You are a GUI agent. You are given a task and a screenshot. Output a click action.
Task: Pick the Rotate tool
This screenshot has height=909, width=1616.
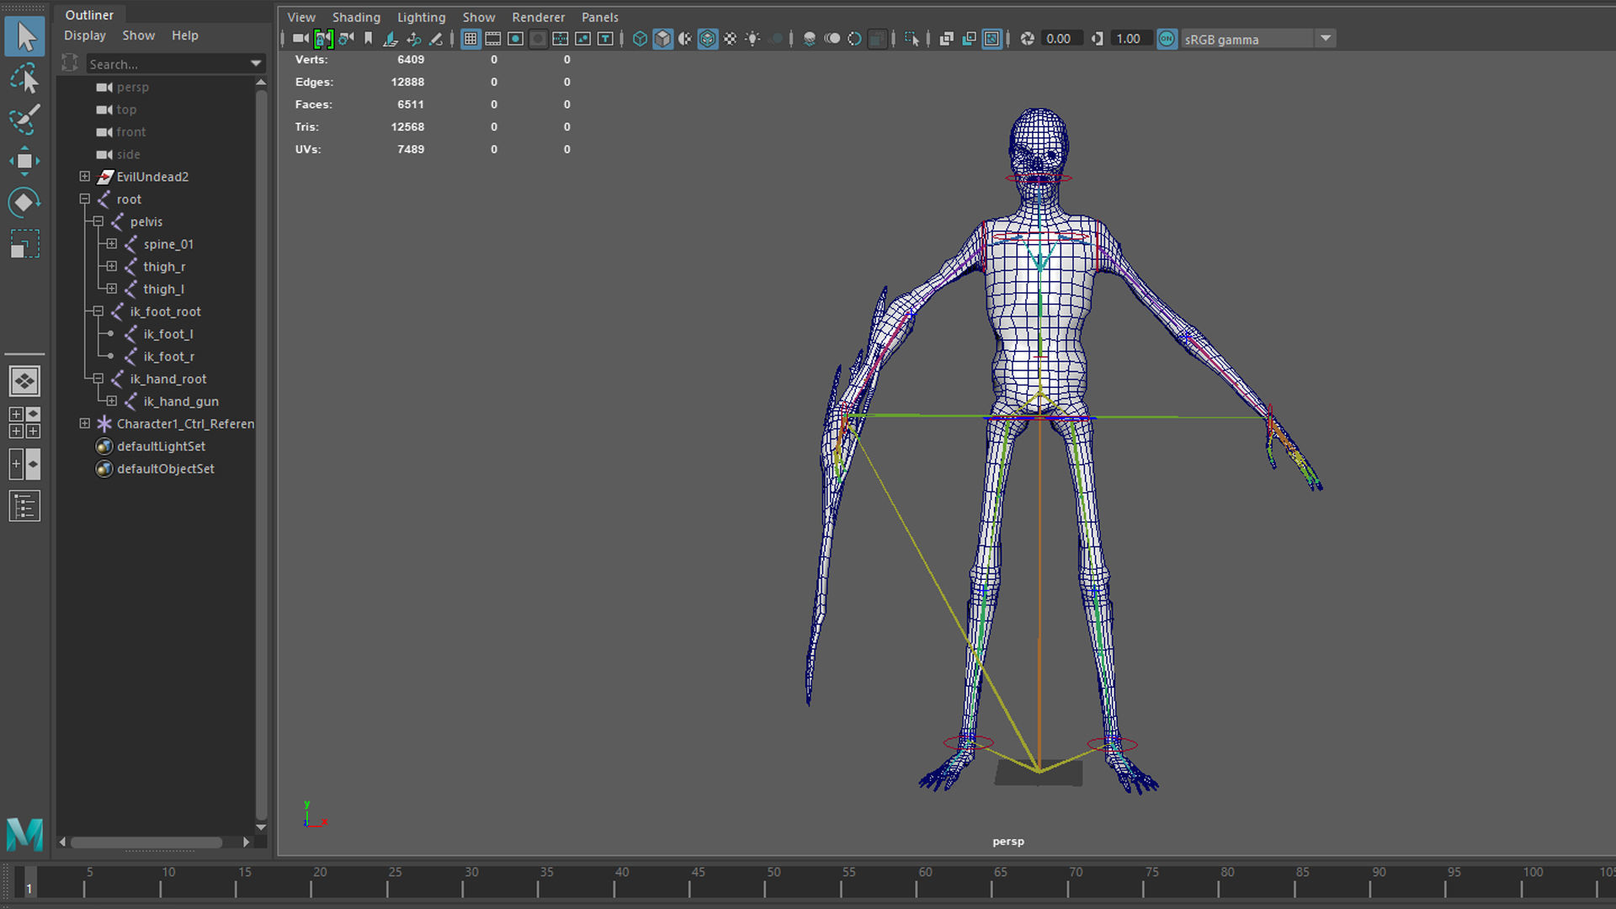click(25, 202)
